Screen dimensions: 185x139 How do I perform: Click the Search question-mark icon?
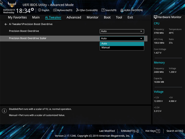(103, 10)
